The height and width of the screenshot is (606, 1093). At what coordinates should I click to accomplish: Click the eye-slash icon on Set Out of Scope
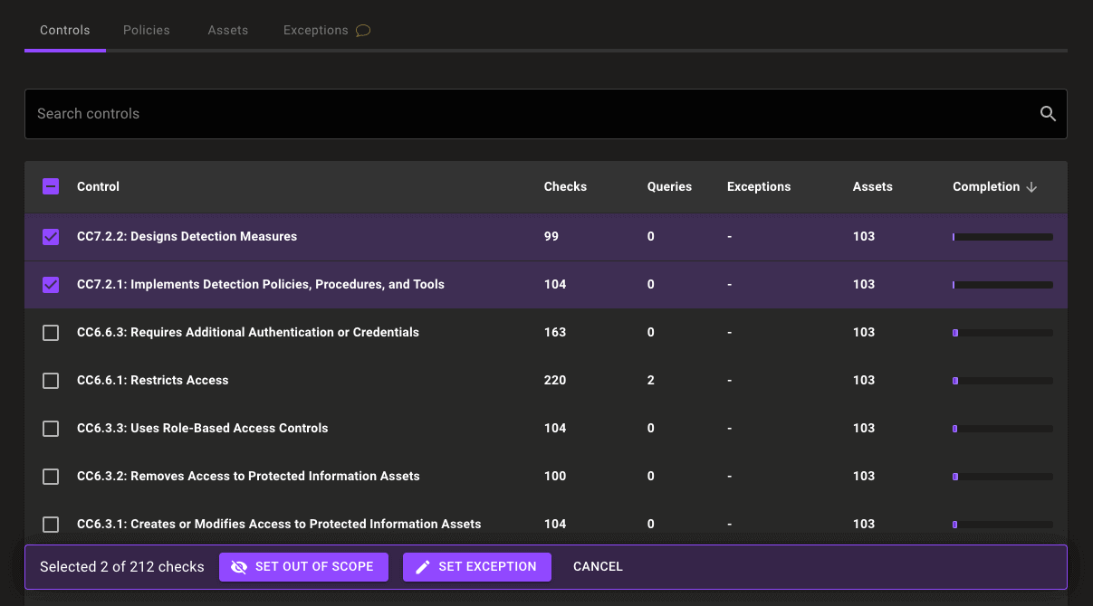[239, 567]
